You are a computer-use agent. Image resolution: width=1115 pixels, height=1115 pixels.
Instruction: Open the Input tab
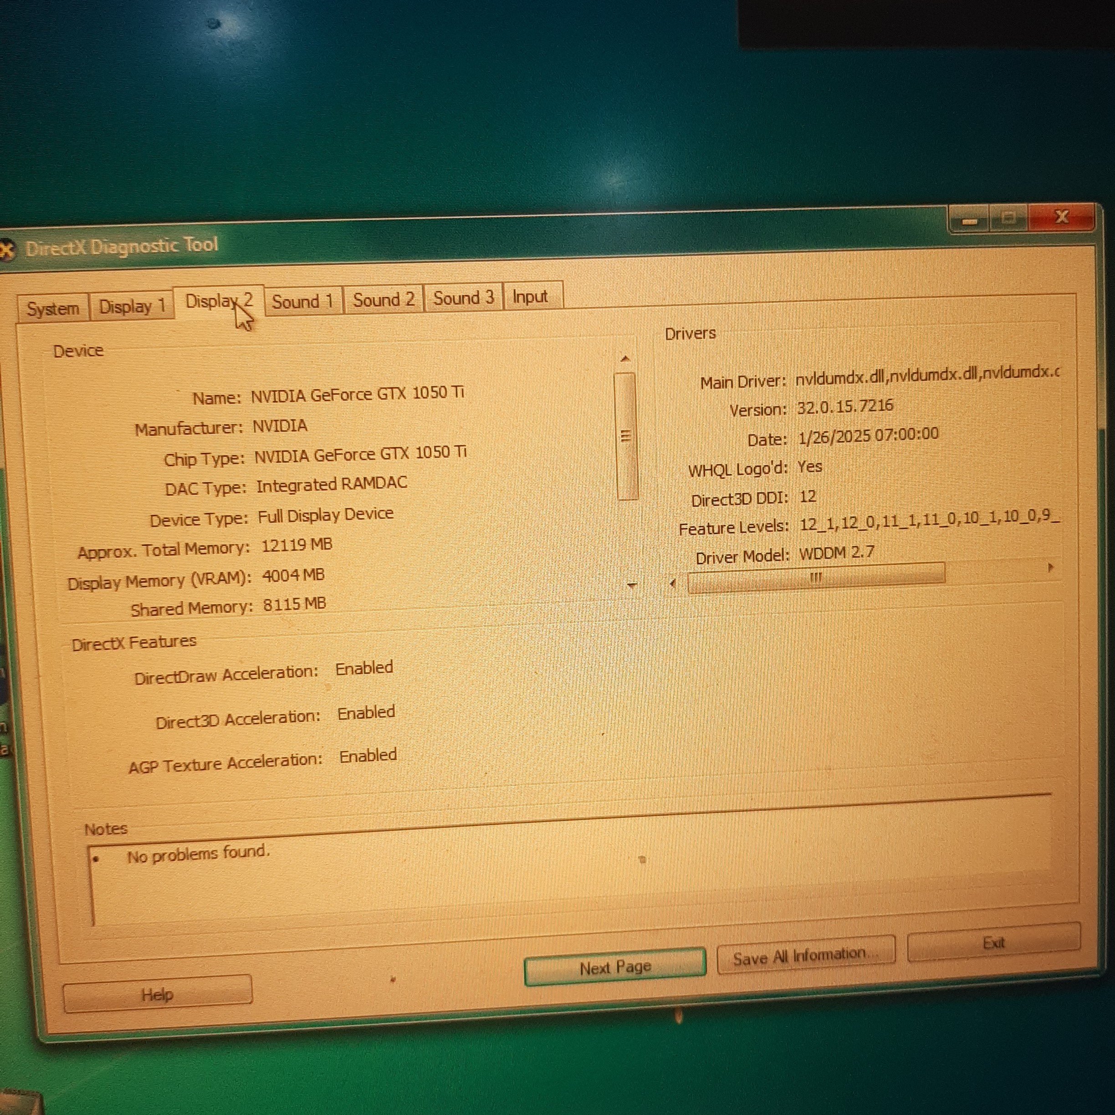[x=530, y=297]
